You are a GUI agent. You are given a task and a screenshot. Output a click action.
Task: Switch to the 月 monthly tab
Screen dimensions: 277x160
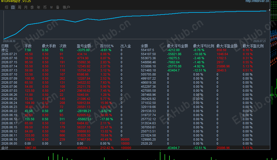click(26, 7)
